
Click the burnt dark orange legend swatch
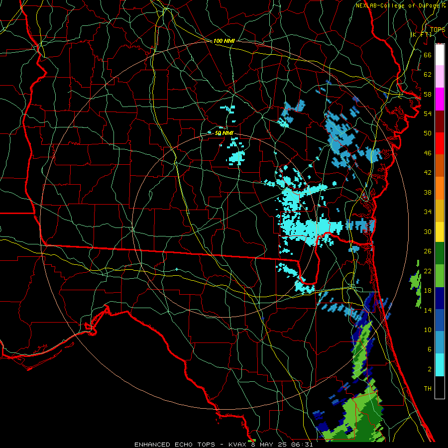click(x=440, y=165)
